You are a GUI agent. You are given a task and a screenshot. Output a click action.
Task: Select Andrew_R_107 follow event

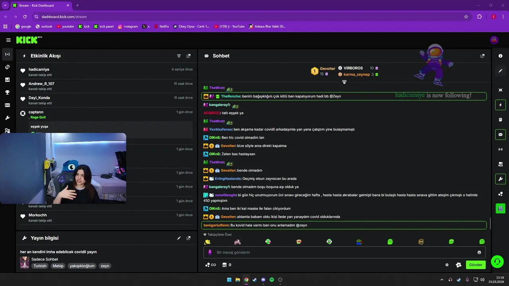tap(106, 86)
